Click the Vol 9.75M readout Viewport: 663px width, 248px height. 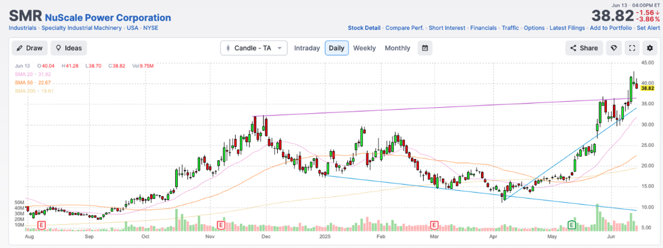144,66
